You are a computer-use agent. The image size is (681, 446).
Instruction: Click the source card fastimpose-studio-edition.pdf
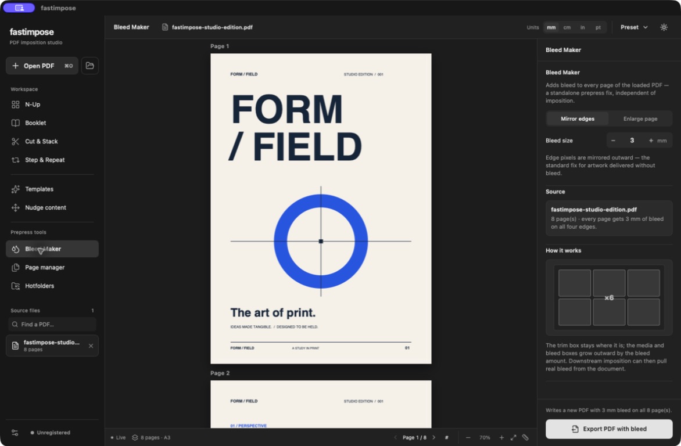point(609,218)
